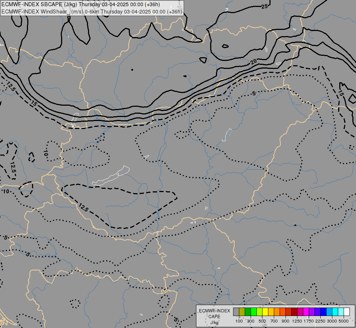Click the 500 value on the legend scale

click(262, 321)
